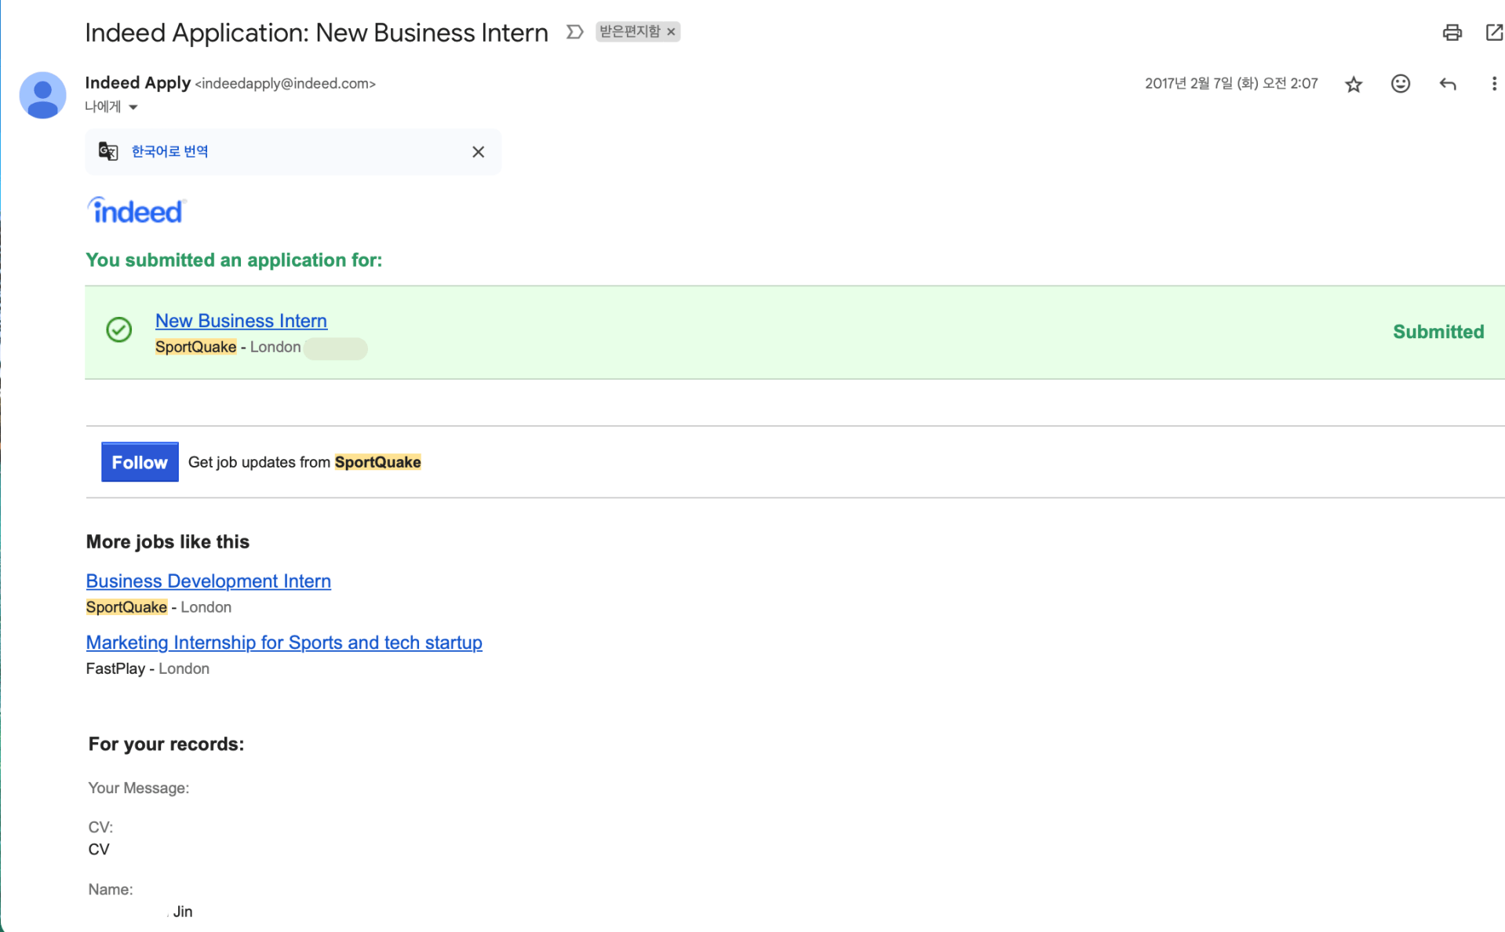Click the green submitted checkmark icon
This screenshot has height=932, width=1505.
[x=119, y=329]
